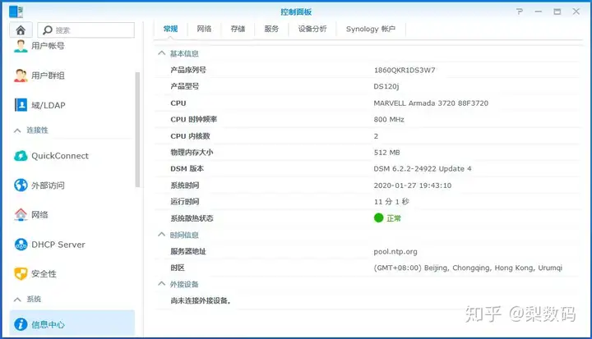Click uptime value 11 分 1 秒

[391, 202]
